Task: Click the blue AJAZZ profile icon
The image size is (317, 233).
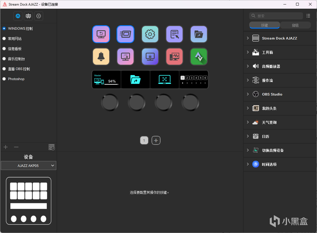Action: point(18,16)
